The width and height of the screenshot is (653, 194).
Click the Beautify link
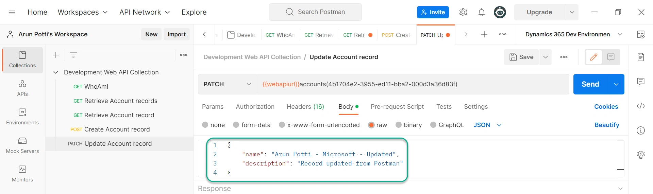[607, 125]
